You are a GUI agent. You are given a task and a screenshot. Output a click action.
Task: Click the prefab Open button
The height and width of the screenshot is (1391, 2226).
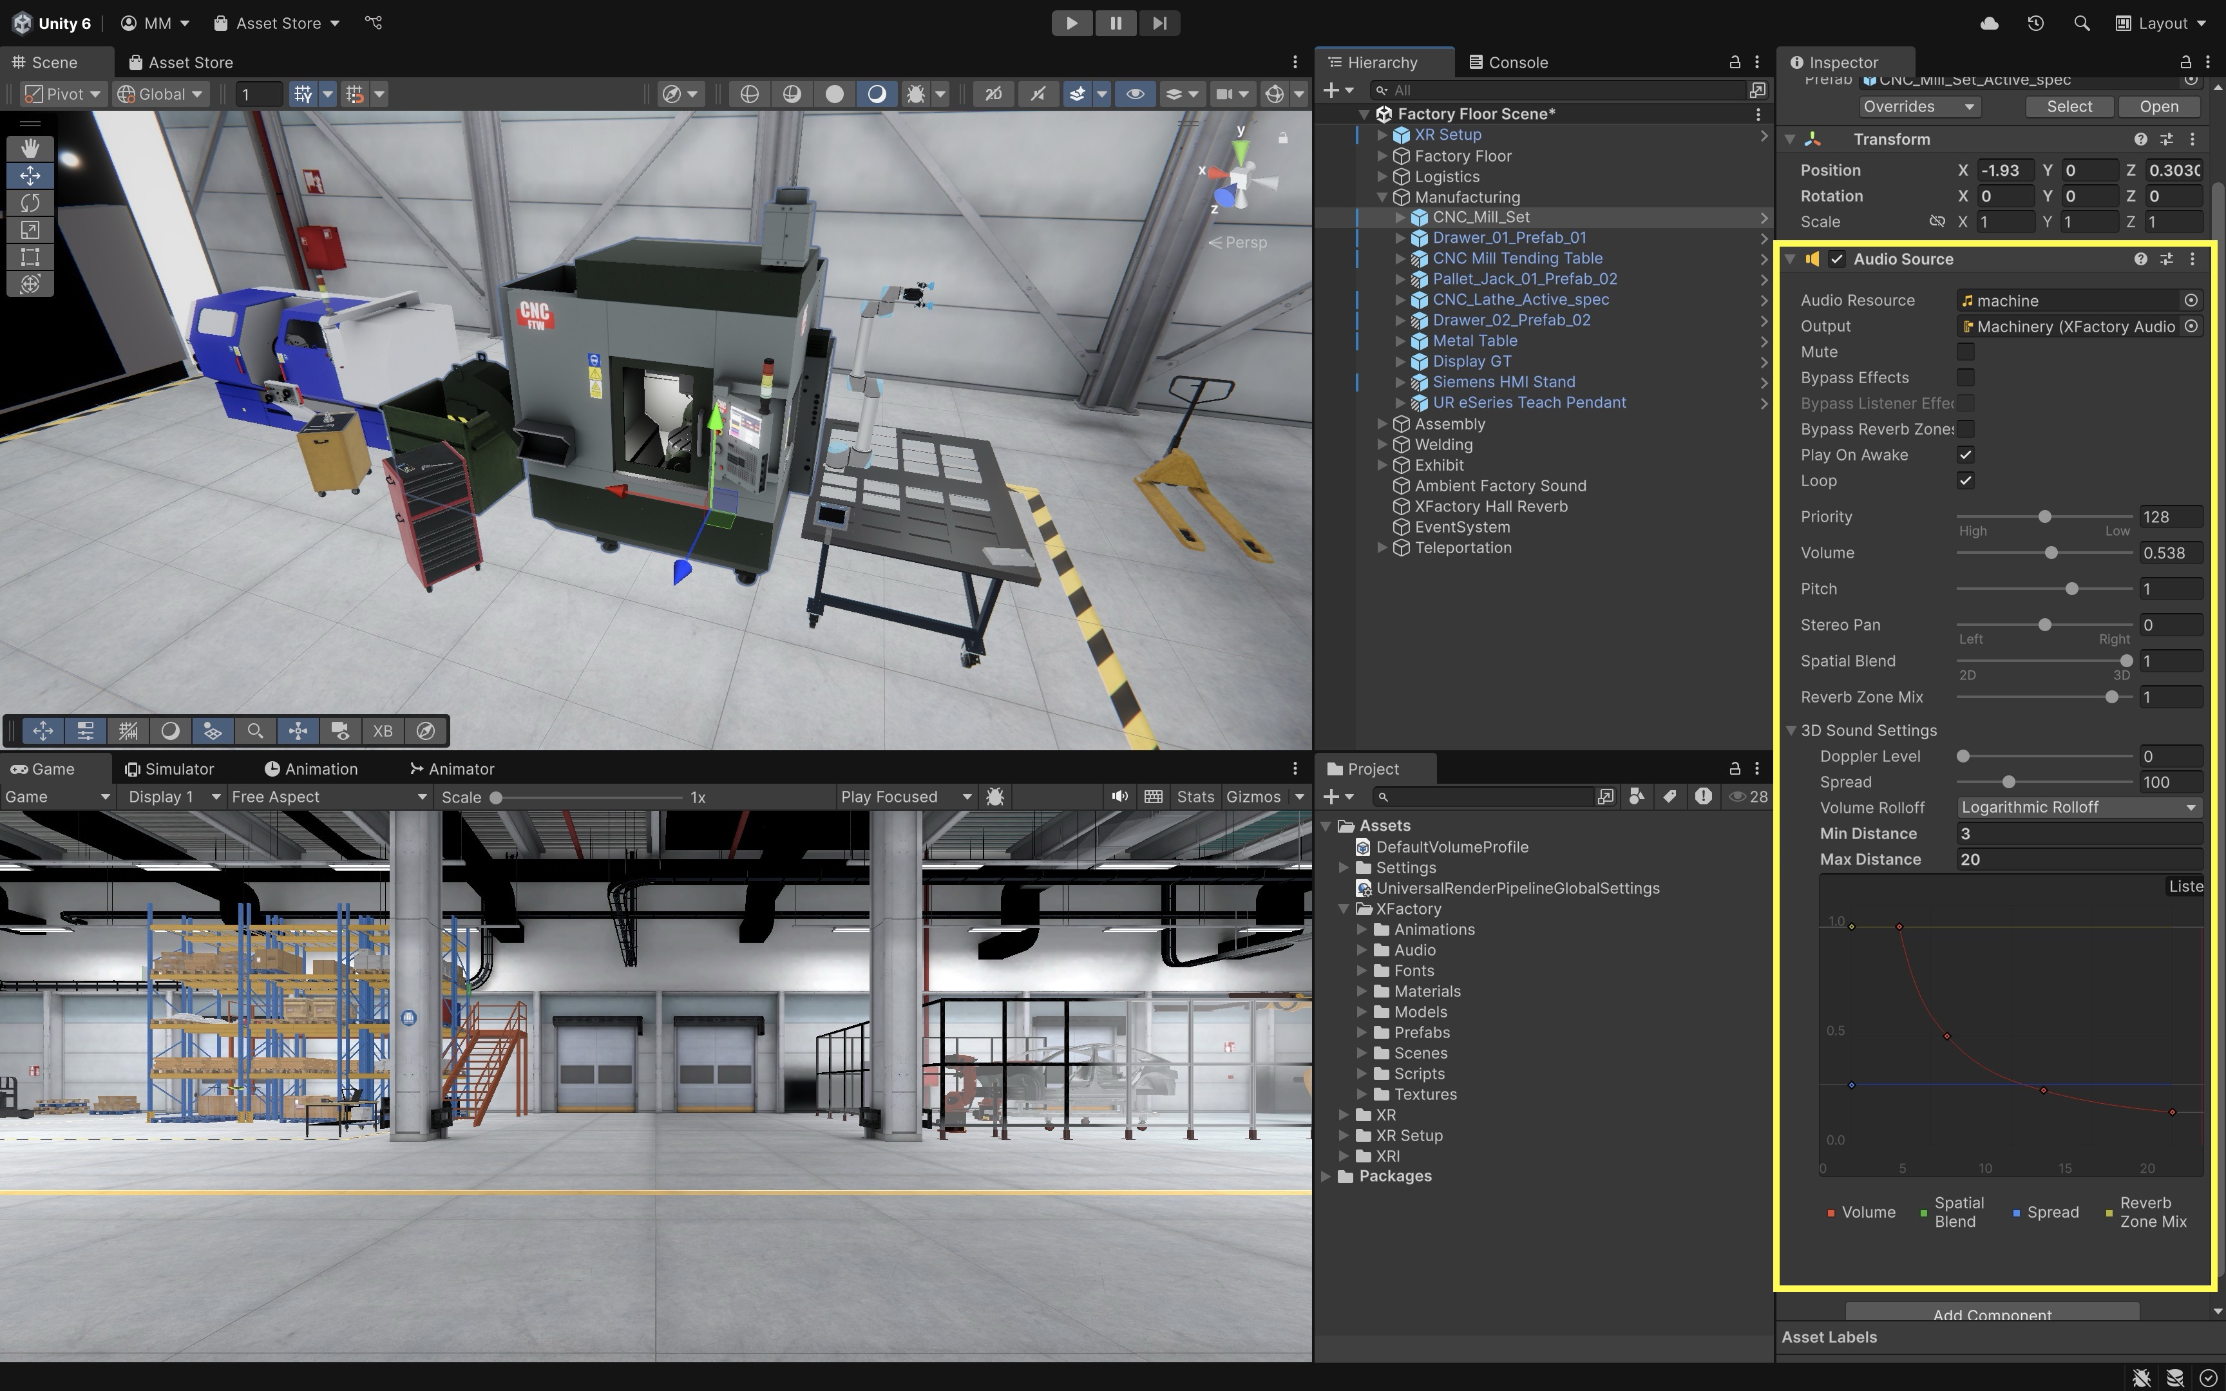click(x=2158, y=107)
